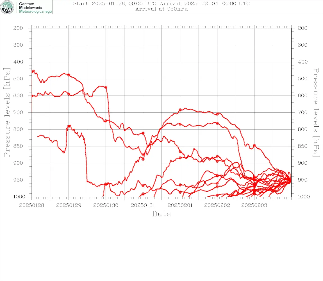Click the trajectory convergence point at 950 hPa
The image size is (323, 281).
pos(290,180)
